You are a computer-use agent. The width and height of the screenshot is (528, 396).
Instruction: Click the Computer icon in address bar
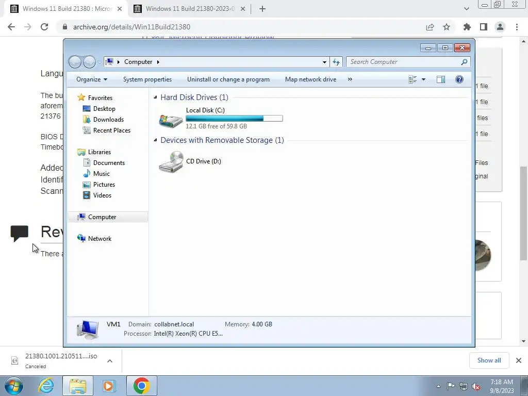(109, 62)
